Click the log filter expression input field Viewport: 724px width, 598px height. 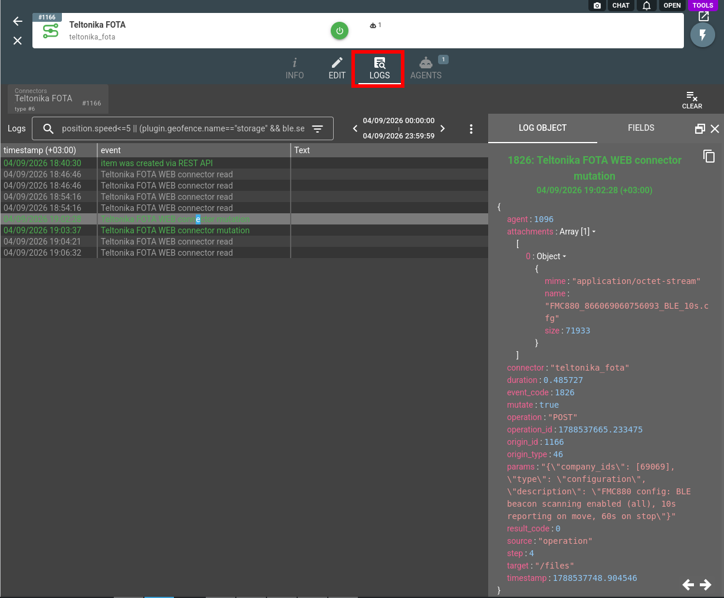183,128
